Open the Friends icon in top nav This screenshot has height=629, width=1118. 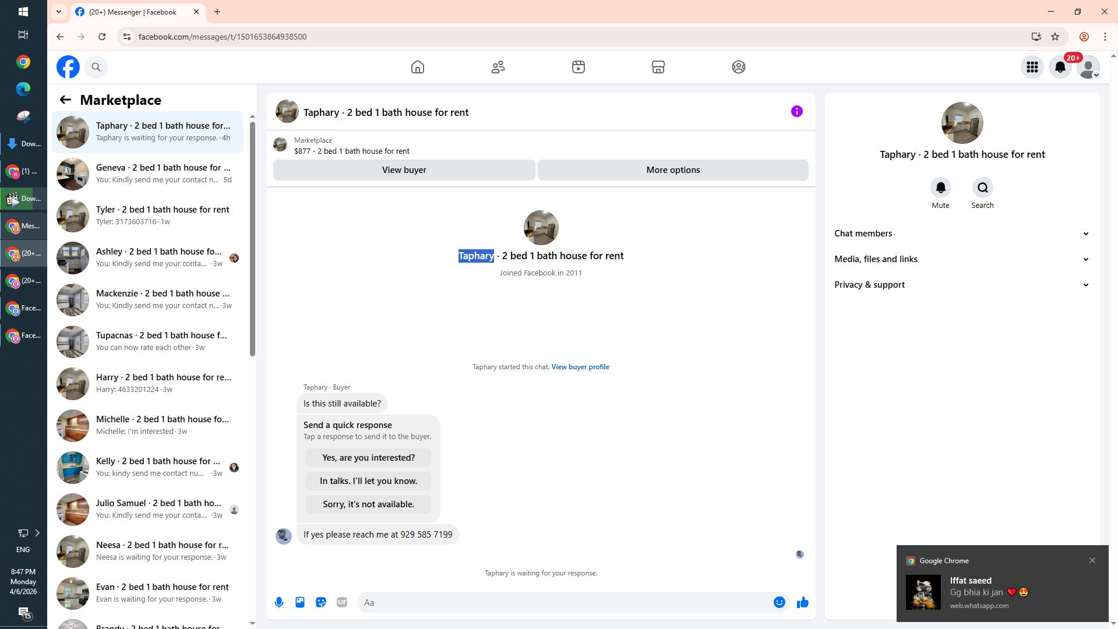498,67
